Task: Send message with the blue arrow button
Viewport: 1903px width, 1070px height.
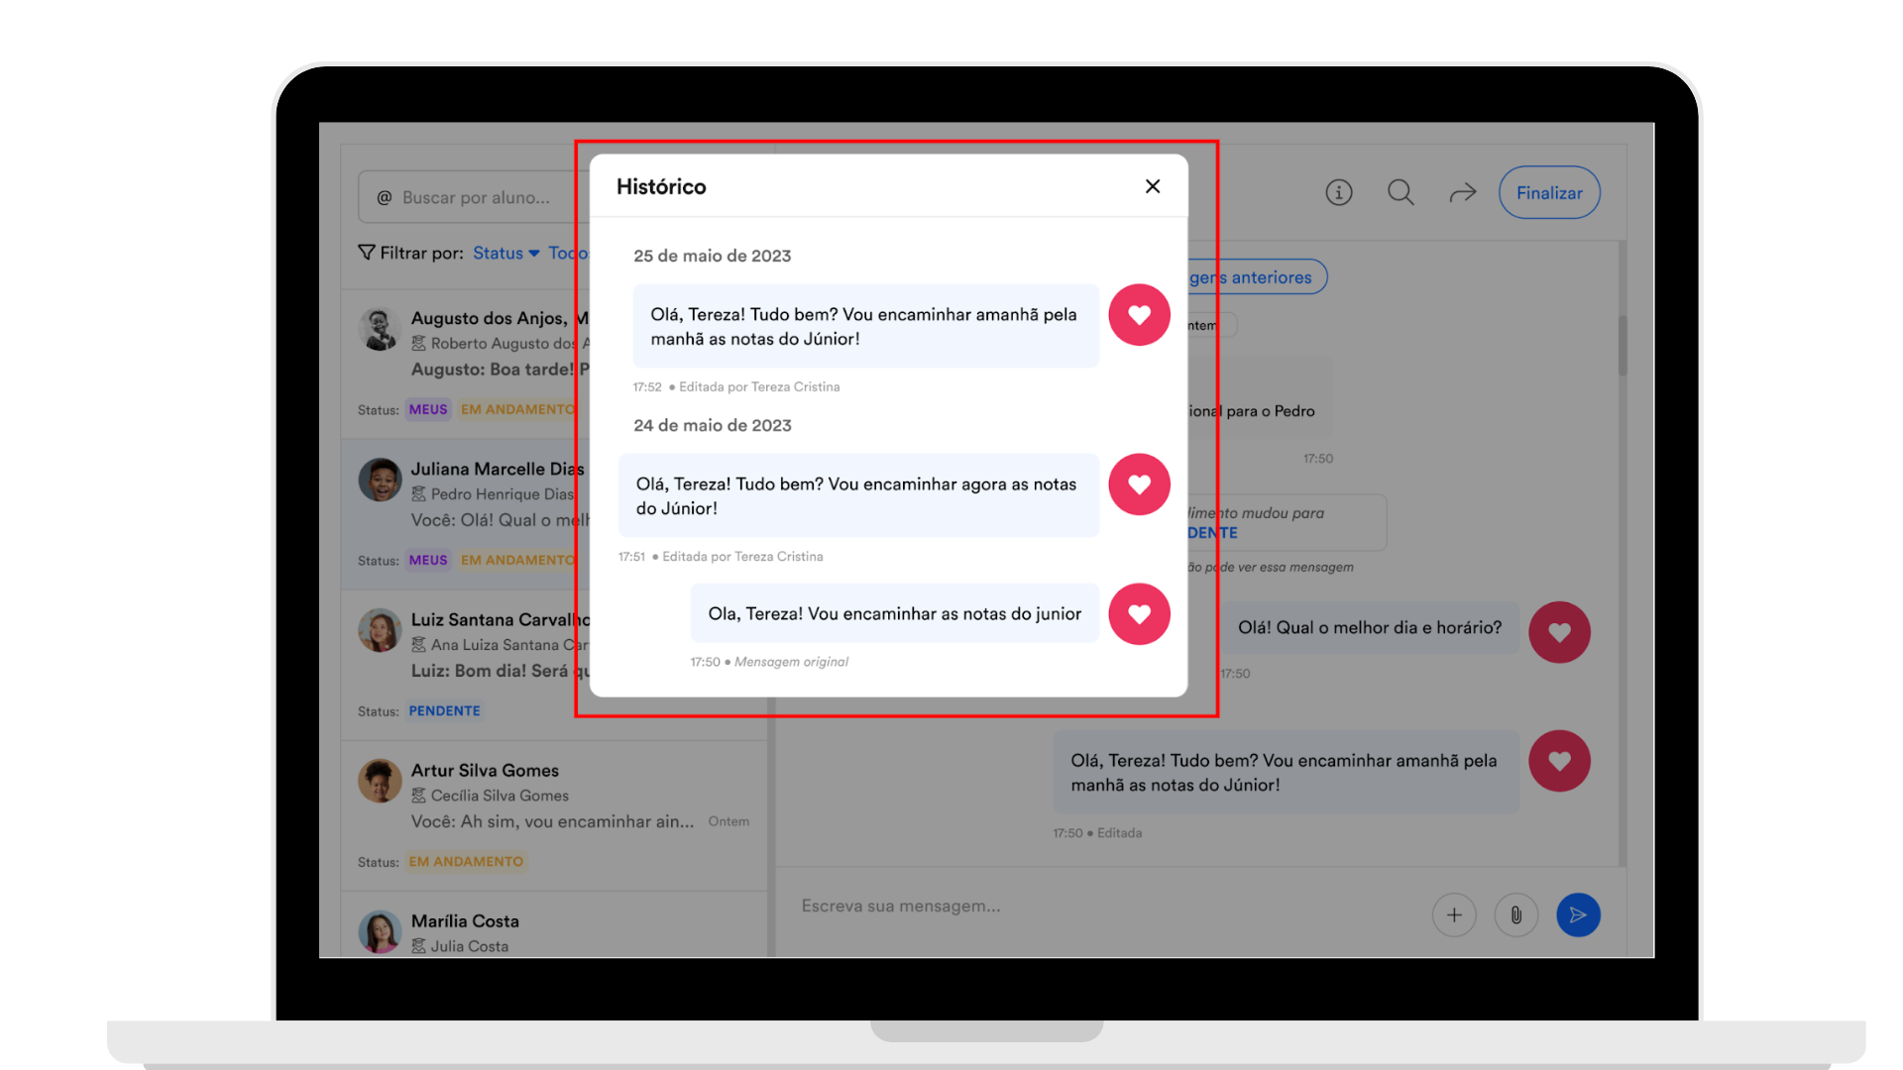Action: 1578,914
